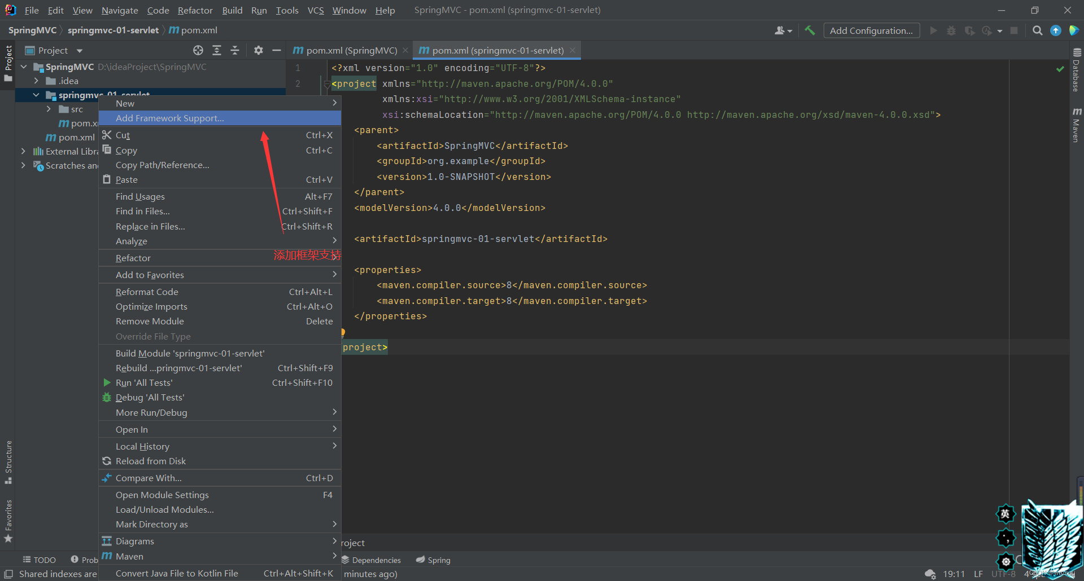Choose Run 'All Tests' in context menu
1084x581 pixels.
coord(220,382)
